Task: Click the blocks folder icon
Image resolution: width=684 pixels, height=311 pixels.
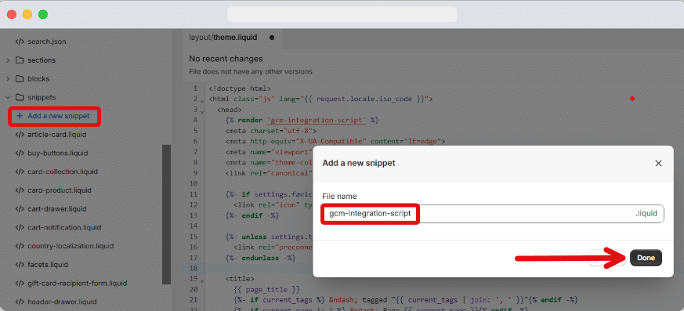Action: (20, 79)
